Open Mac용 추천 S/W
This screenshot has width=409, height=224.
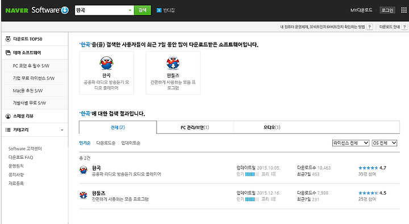pyautogui.click(x=28, y=91)
